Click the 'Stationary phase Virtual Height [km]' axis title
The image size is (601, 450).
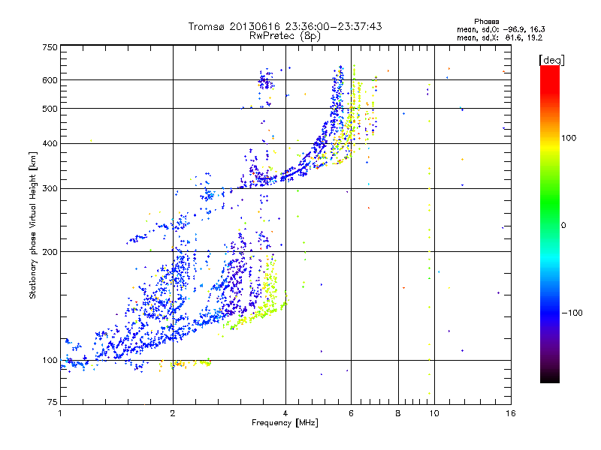point(33,225)
